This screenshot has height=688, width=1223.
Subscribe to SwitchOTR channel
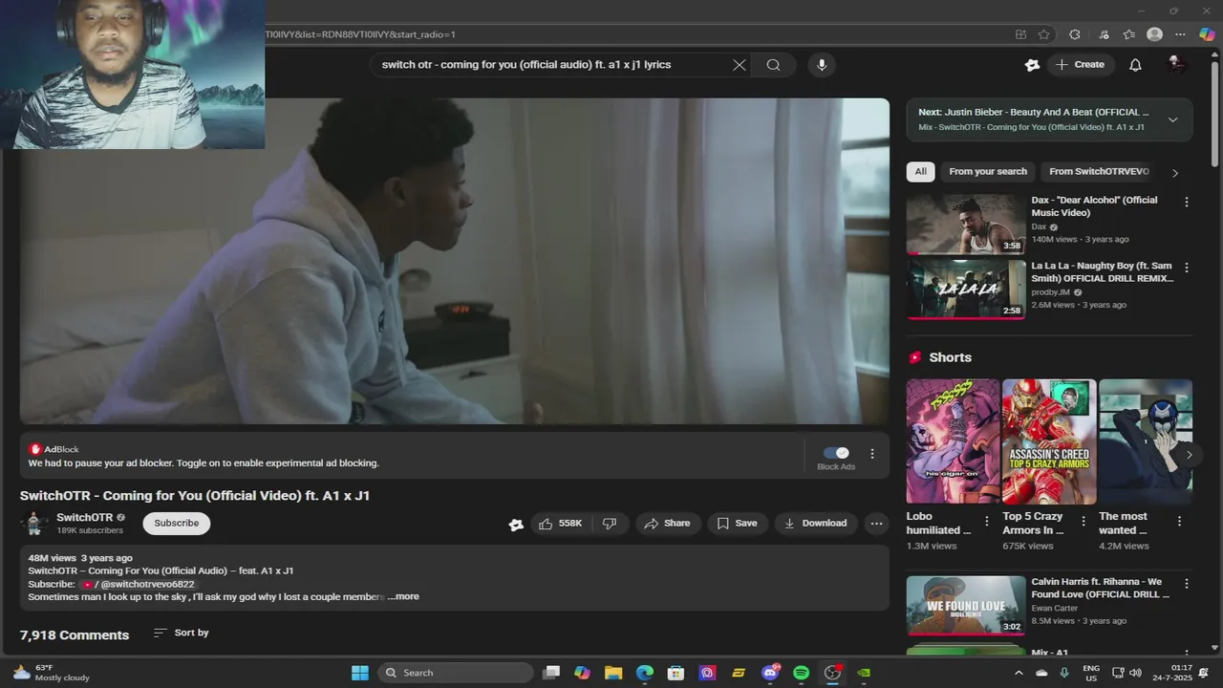click(177, 524)
